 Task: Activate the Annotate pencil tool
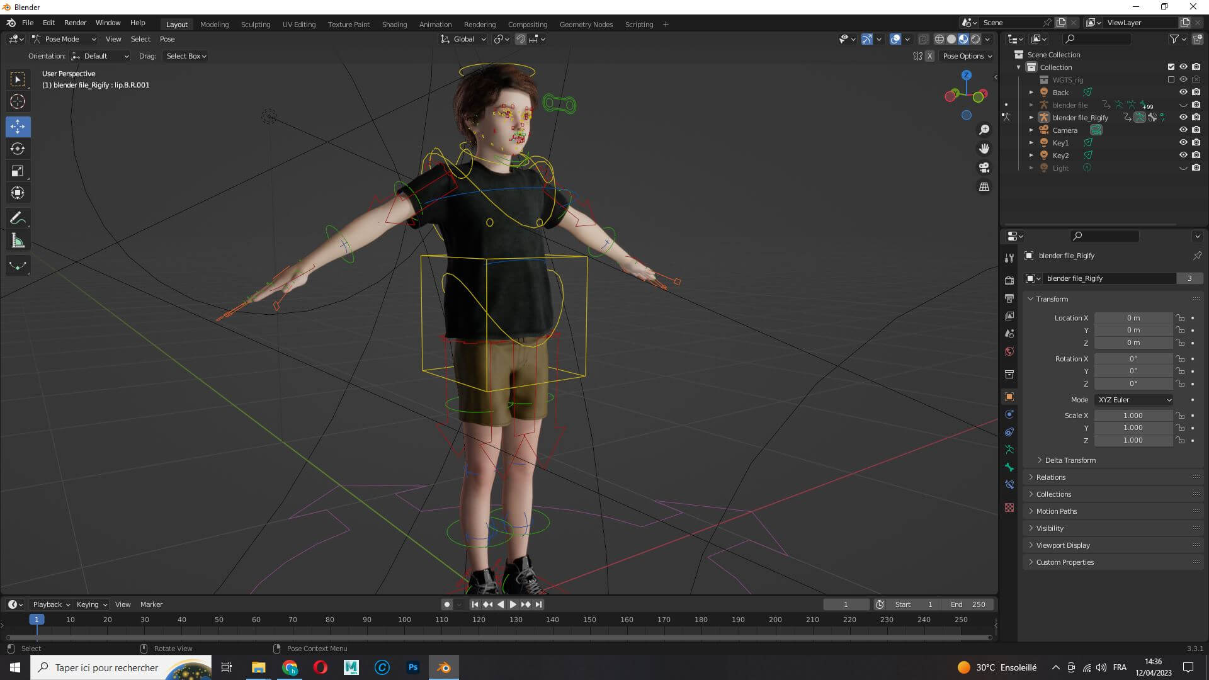(x=18, y=218)
